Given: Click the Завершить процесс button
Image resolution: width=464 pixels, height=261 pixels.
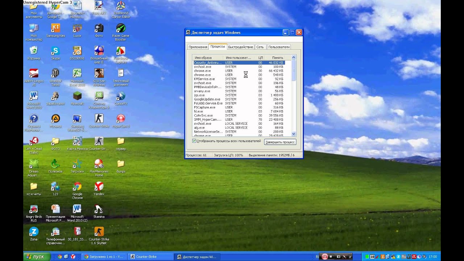Looking at the screenshot, I should point(280,142).
